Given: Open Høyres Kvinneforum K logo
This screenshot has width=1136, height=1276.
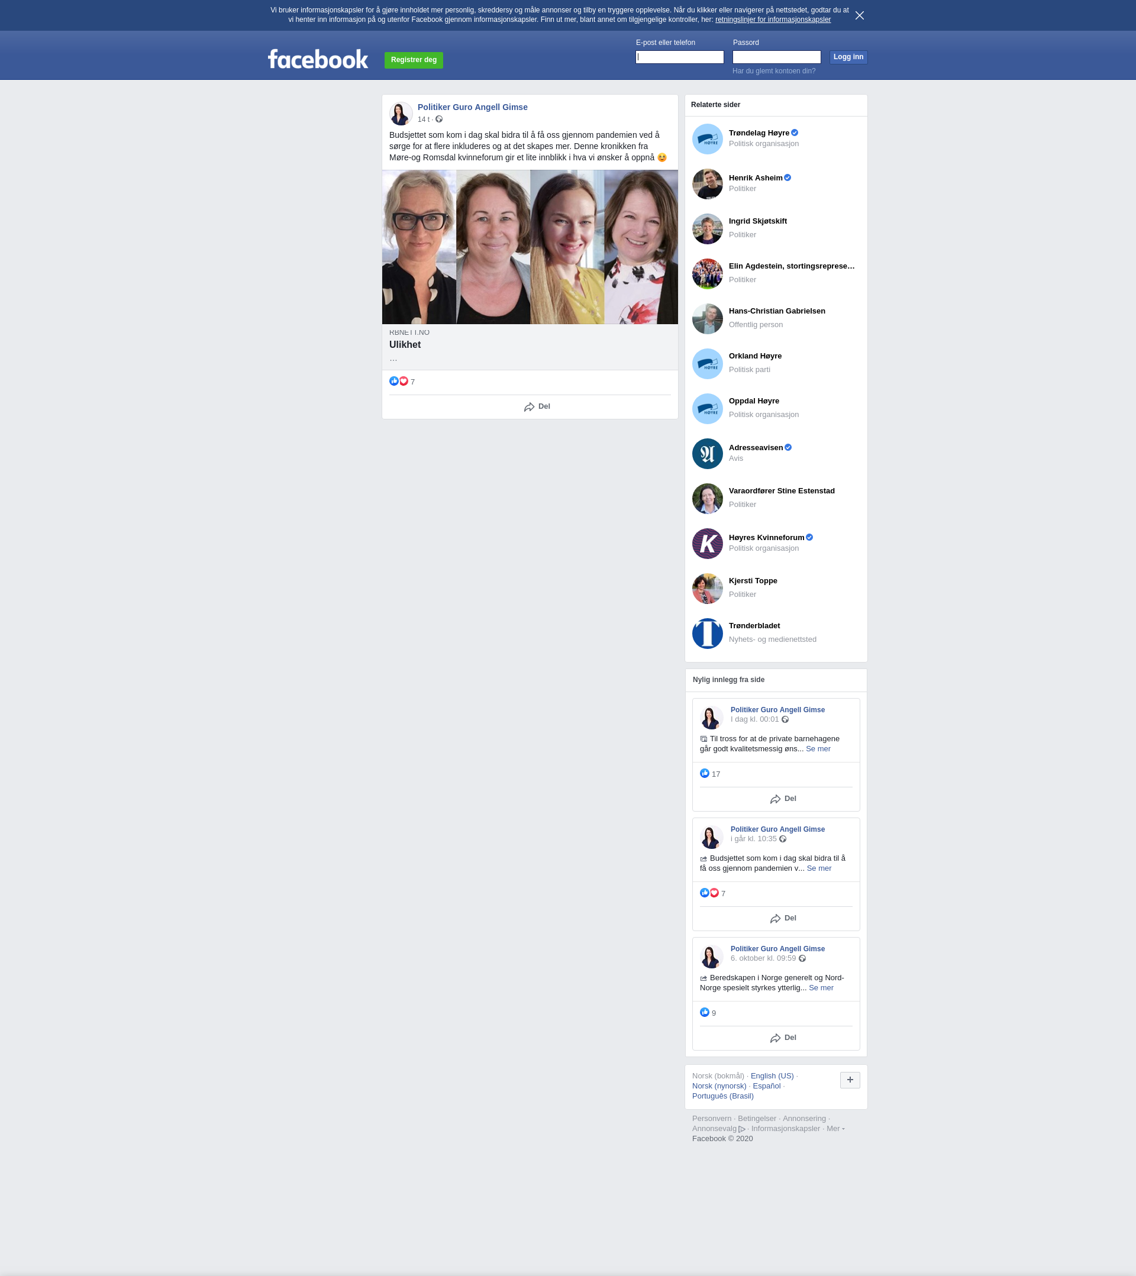Looking at the screenshot, I should click(x=707, y=543).
